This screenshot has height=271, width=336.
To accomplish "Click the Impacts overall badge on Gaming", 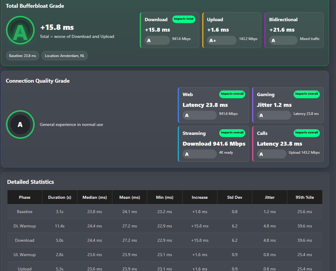I will coord(307,94).
